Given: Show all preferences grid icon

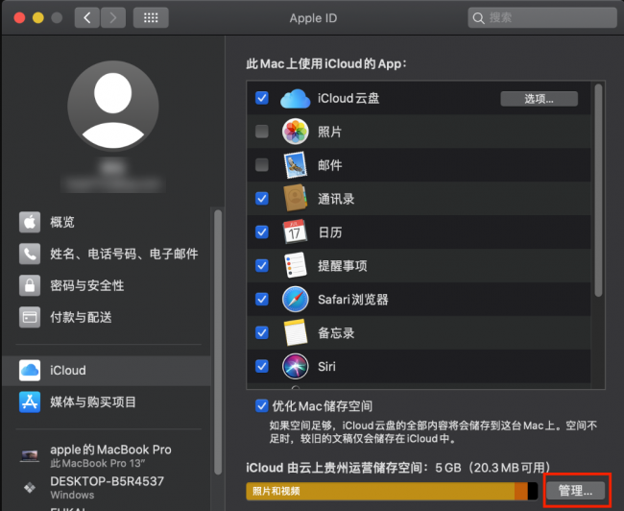Looking at the screenshot, I should pos(151,18).
